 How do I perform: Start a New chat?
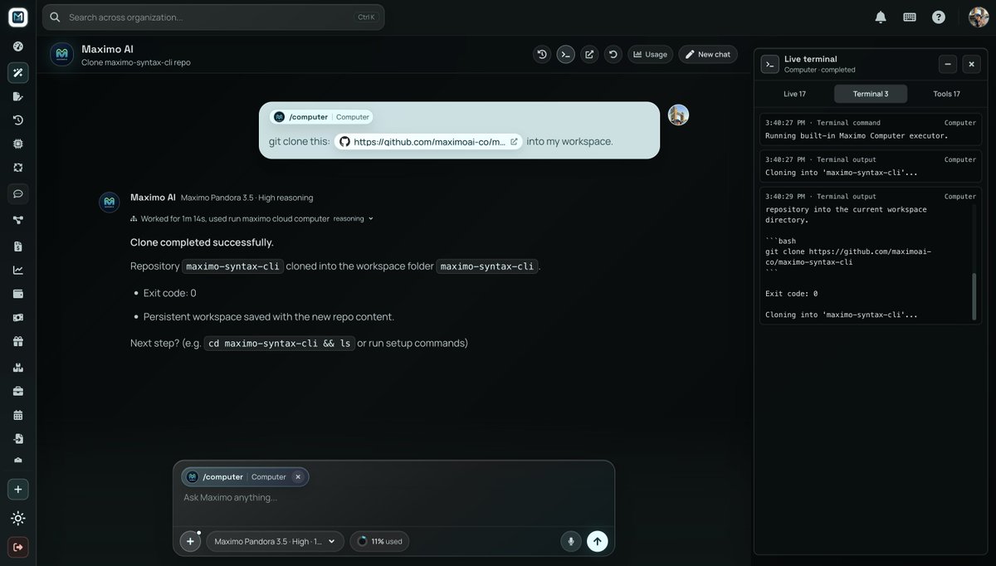(x=708, y=54)
